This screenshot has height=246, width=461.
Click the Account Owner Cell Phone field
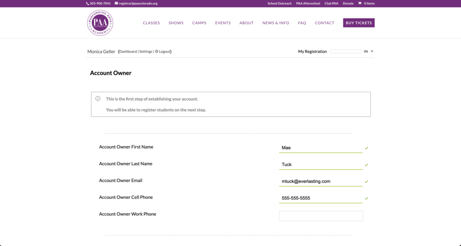point(321,198)
